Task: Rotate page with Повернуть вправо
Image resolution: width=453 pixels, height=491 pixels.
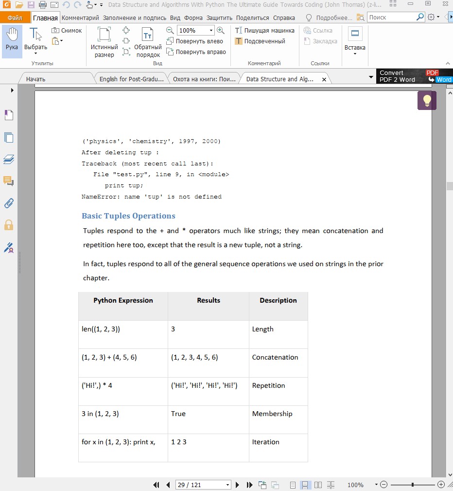Action: [x=196, y=52]
